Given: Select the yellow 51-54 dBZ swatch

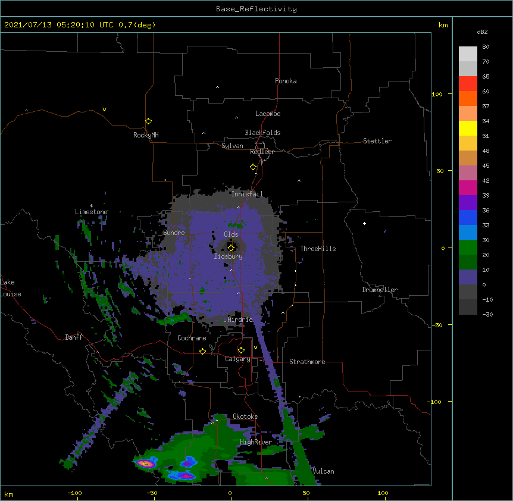Looking at the screenshot, I should 468,128.
